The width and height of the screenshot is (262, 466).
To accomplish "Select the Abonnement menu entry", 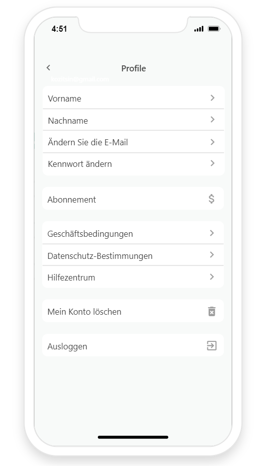I will 133,199.
